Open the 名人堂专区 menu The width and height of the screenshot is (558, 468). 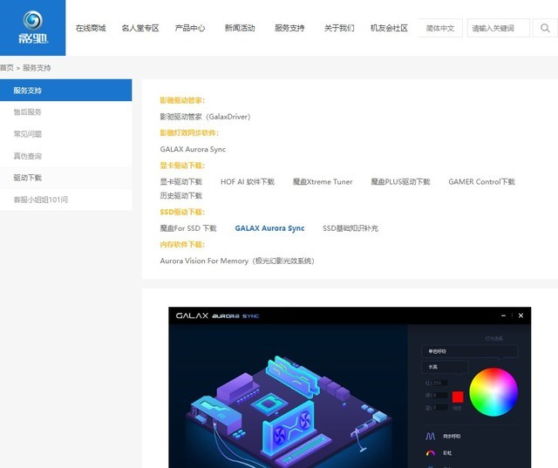pyautogui.click(x=140, y=28)
